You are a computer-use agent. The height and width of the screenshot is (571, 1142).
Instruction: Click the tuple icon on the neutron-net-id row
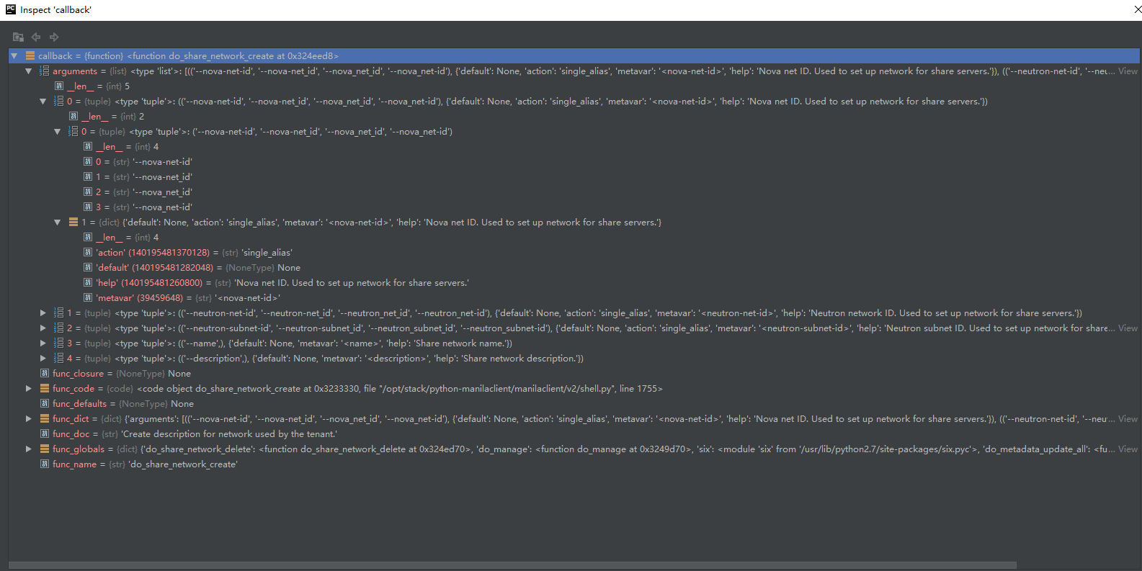58,313
